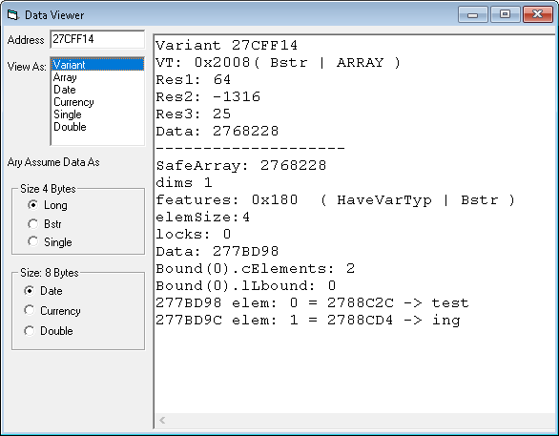Select the Long radio button

[x=48, y=205]
